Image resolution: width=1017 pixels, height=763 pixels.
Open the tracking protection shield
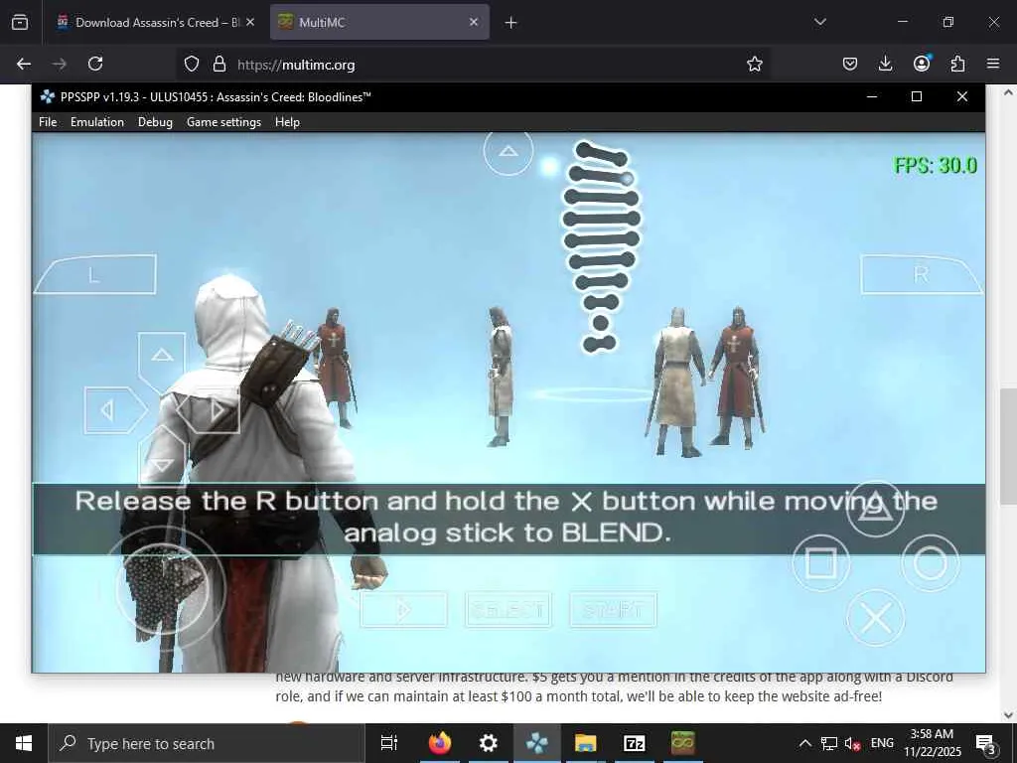192,64
